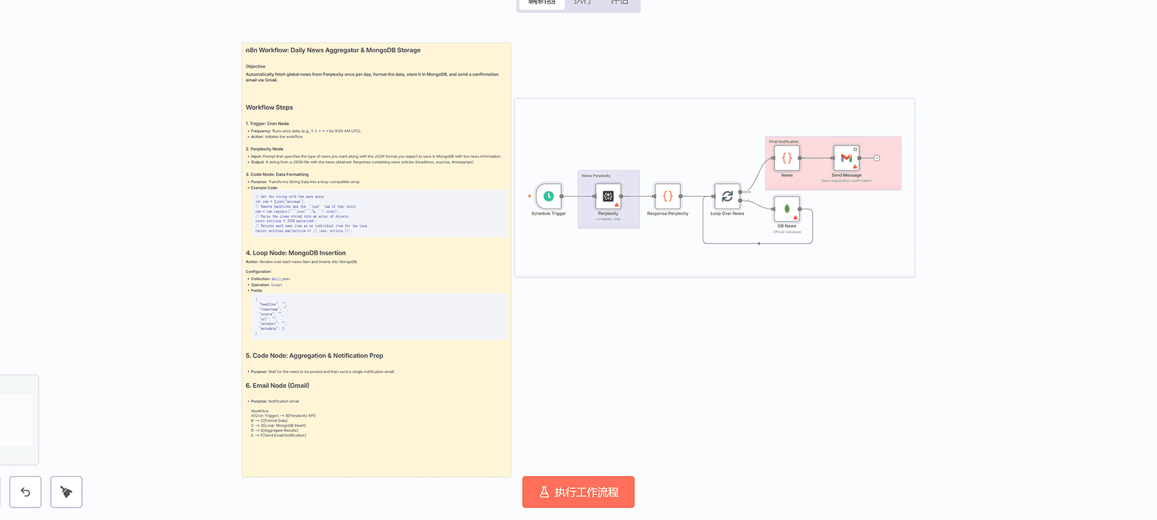The height and width of the screenshot is (520, 1157).
Task: Click the undo arrow button
Action: (25, 492)
